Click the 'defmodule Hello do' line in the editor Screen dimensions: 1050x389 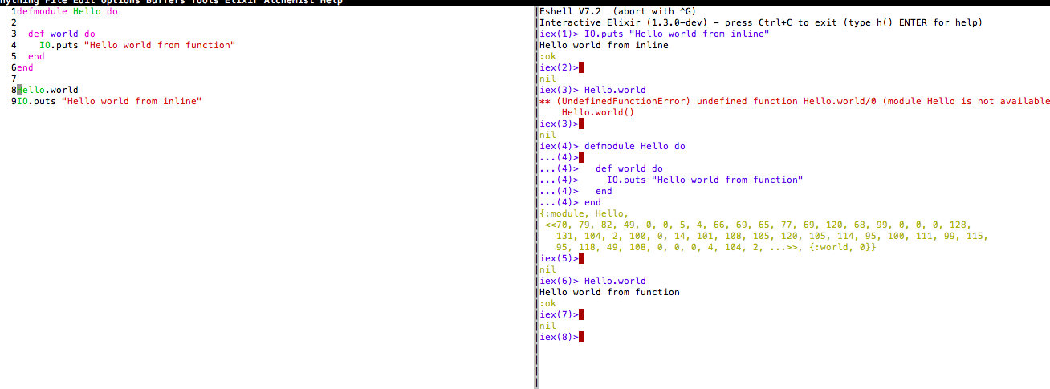(x=67, y=12)
